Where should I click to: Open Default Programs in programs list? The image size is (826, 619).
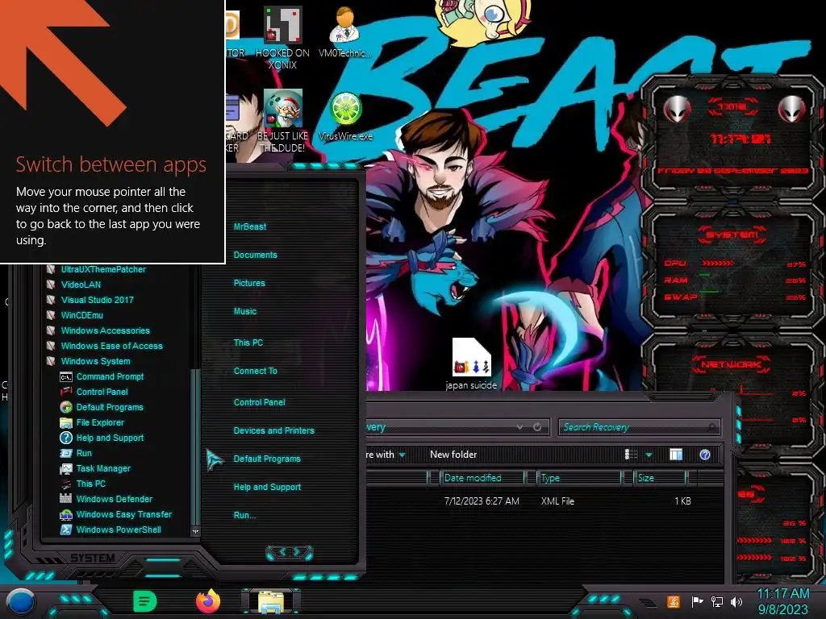pos(110,407)
